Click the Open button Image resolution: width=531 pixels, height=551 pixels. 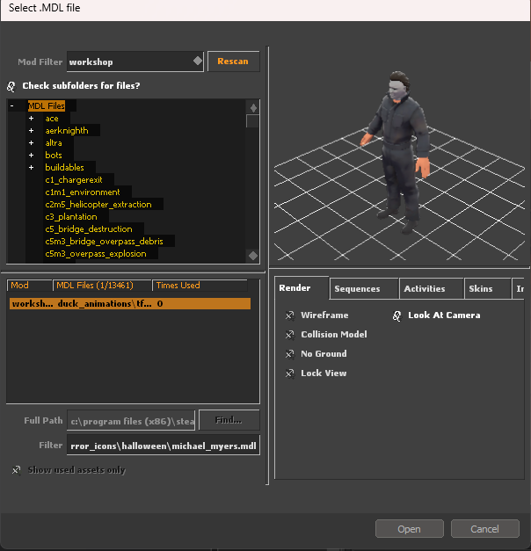pyautogui.click(x=410, y=529)
